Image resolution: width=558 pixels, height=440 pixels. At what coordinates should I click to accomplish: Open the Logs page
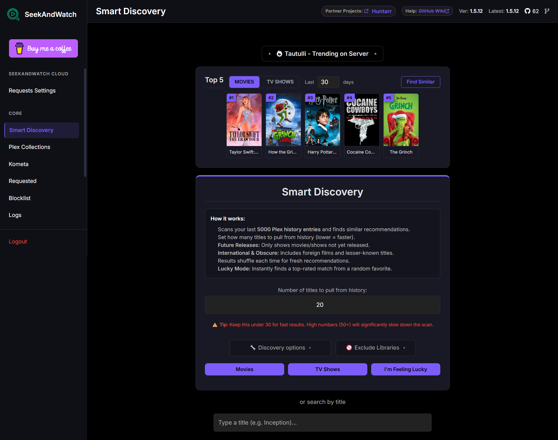(x=15, y=215)
